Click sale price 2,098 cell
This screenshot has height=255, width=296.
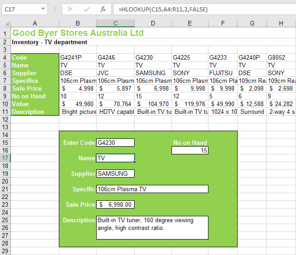[x=252, y=88]
